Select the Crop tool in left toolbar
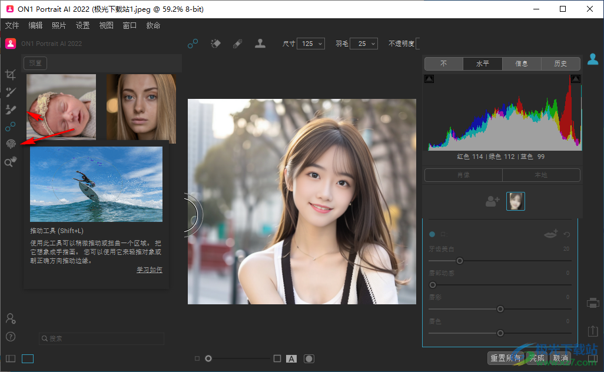 click(11, 74)
